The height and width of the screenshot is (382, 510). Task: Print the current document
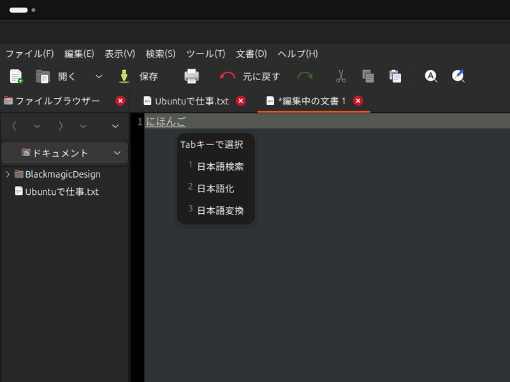191,76
